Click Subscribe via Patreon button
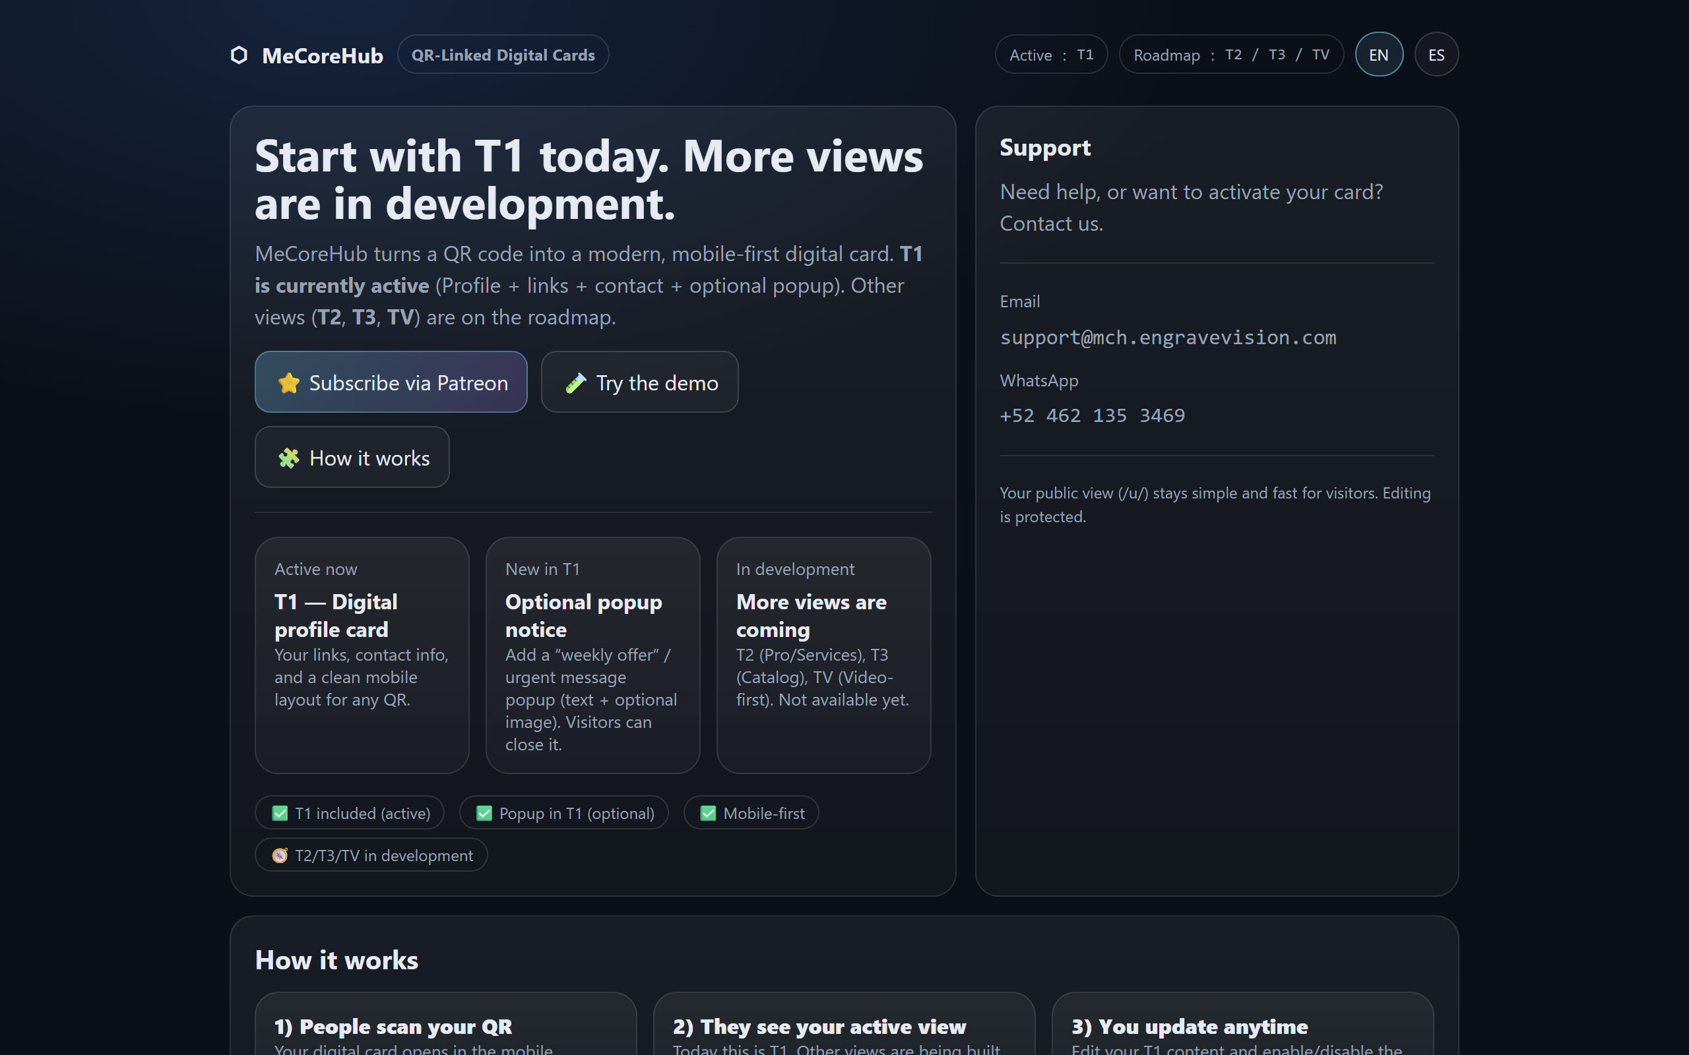 [391, 382]
